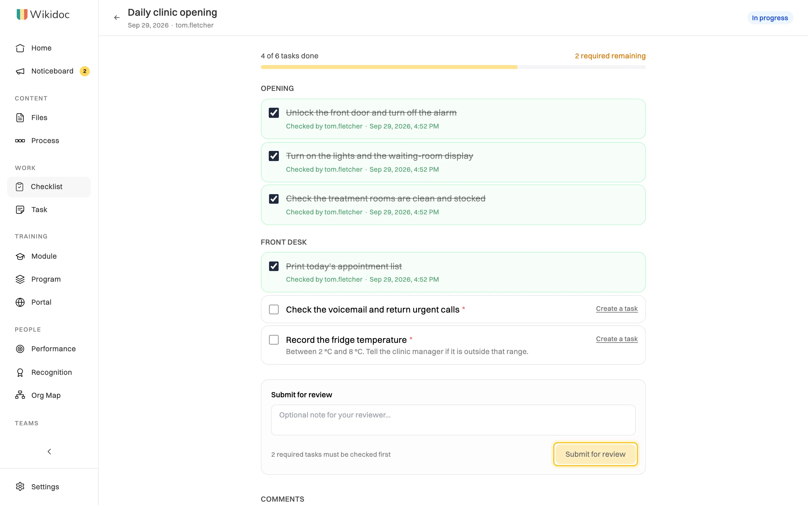Click 'Sep 29, 2026 · tom.fletcher' subtitle
This screenshot has height=505, width=808.
(171, 25)
